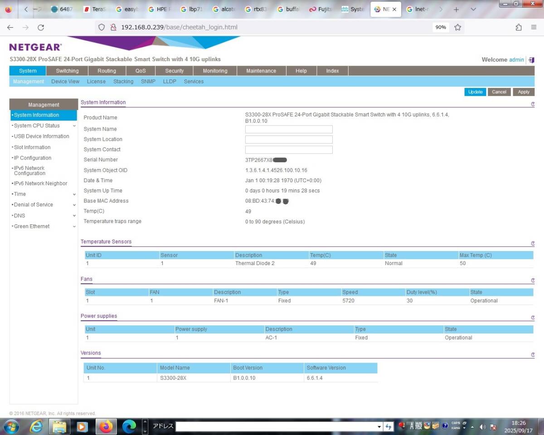Open help icon for Temperature Sensors section
This screenshot has width=544, height=435.
point(533,243)
